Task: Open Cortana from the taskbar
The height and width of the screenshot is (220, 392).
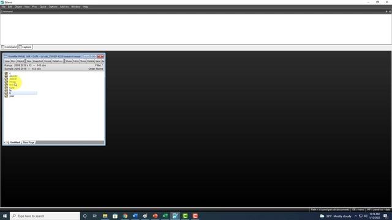Action: point(85,216)
